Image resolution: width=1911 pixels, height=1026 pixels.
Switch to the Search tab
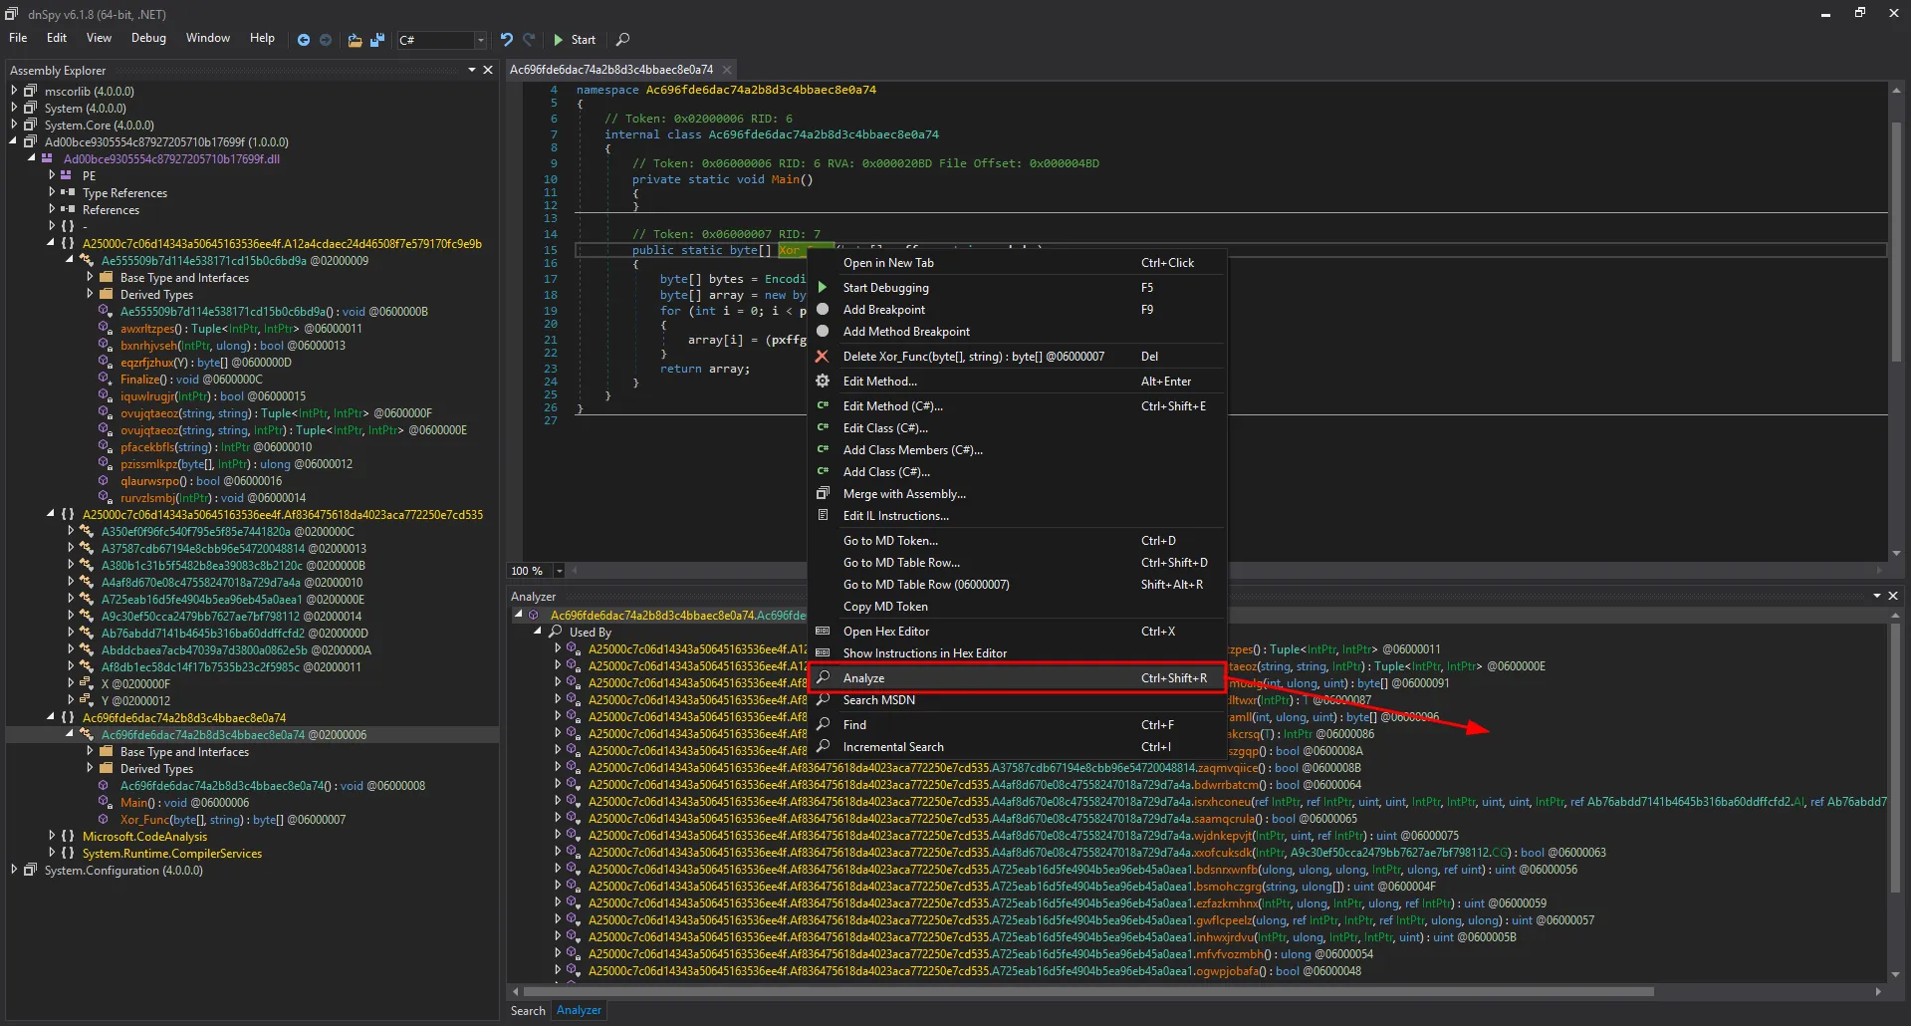[x=528, y=1010]
